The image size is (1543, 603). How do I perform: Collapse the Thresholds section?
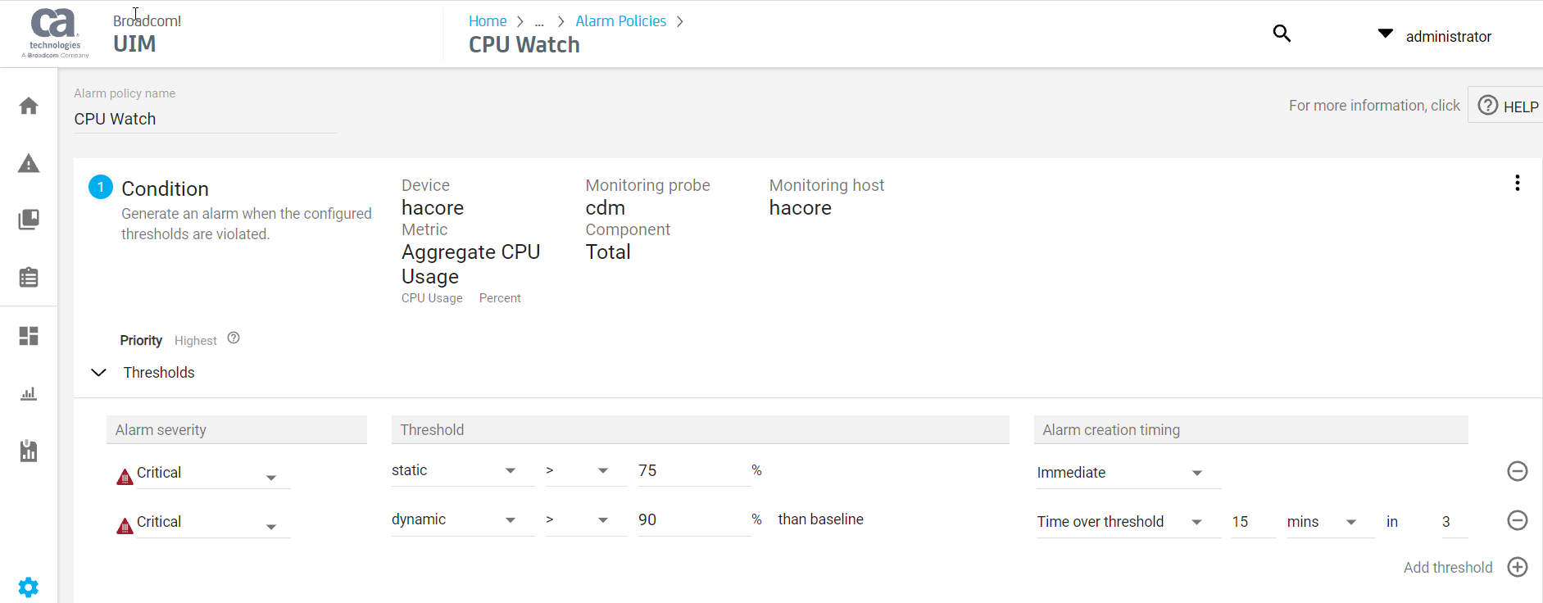98,372
